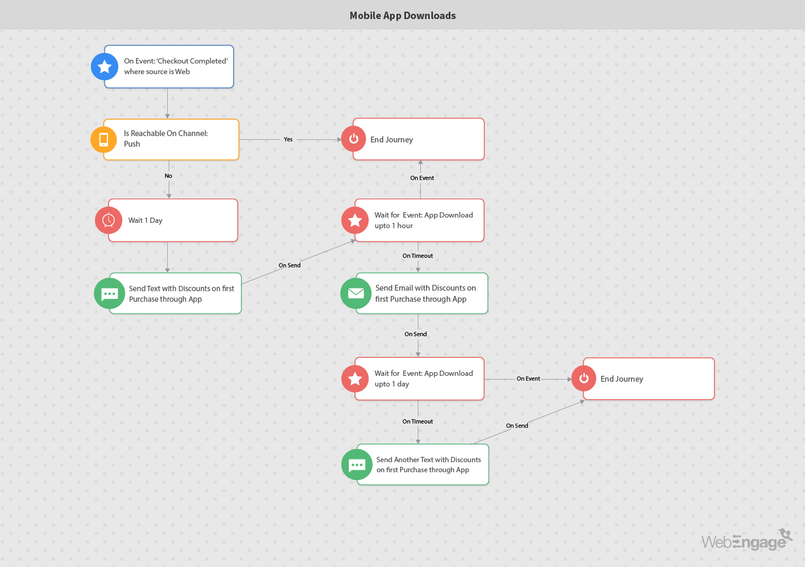Click the red clock Wait 1 Day icon
Image resolution: width=805 pixels, height=567 pixels.
(108, 220)
